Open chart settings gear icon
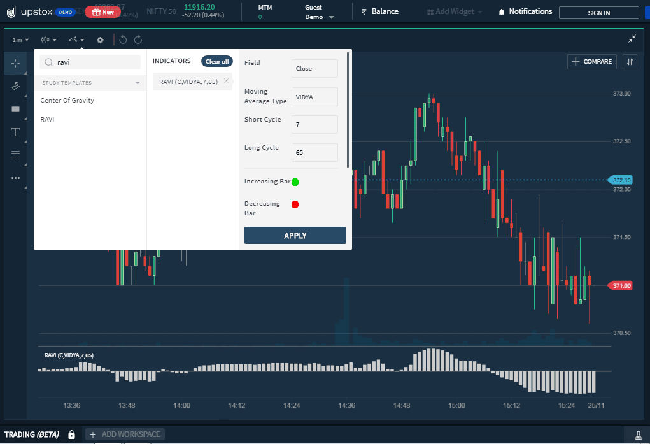This screenshot has height=444, width=650. click(100, 40)
